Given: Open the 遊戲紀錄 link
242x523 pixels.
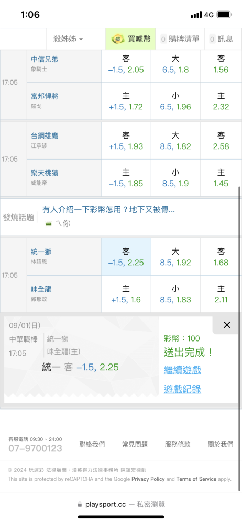Looking at the screenshot, I should [182, 389].
